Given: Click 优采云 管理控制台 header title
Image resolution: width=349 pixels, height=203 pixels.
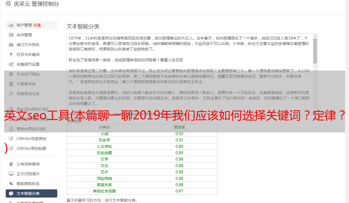Looking at the screenshot, I should pyautogui.click(x=36, y=4).
